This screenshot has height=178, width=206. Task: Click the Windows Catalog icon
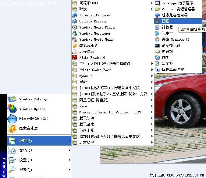[x=12, y=99]
